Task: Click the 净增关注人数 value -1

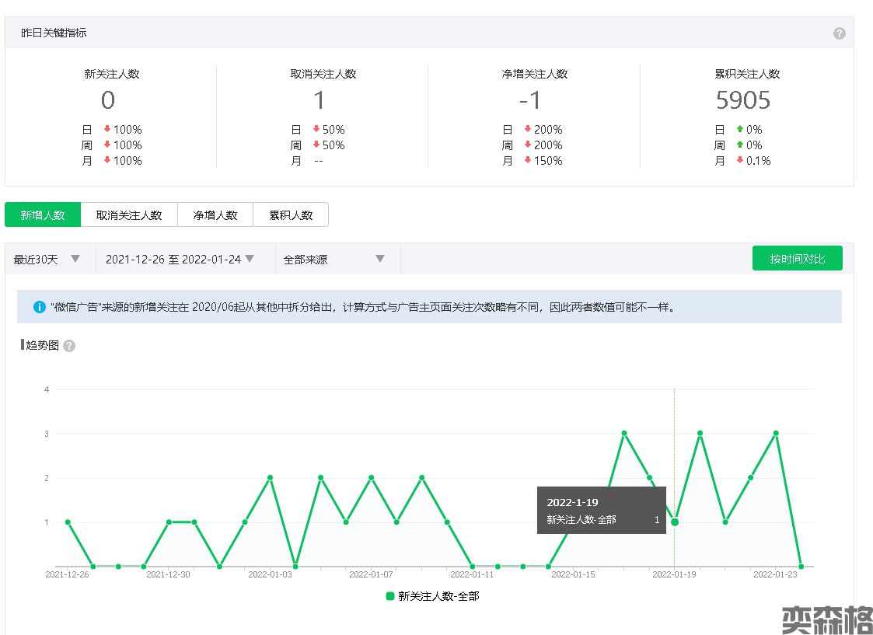Action: pyautogui.click(x=530, y=100)
